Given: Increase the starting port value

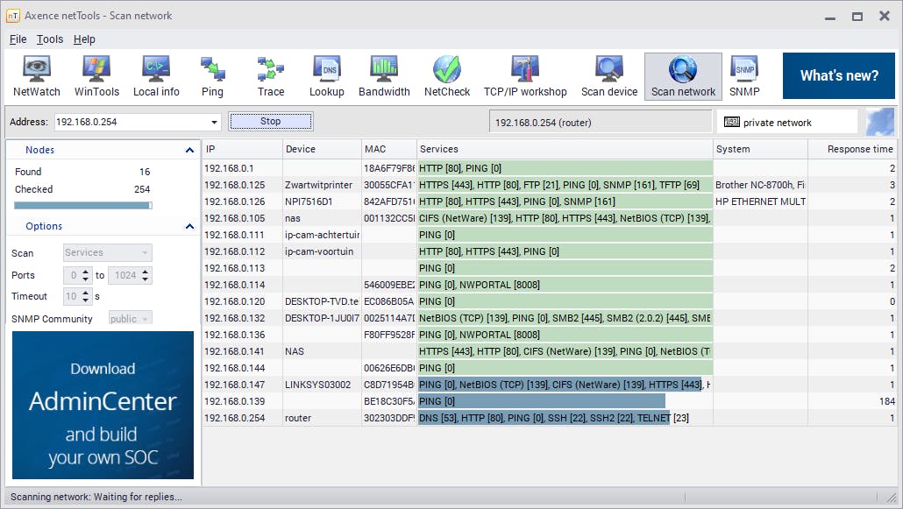Looking at the screenshot, I should [86, 272].
